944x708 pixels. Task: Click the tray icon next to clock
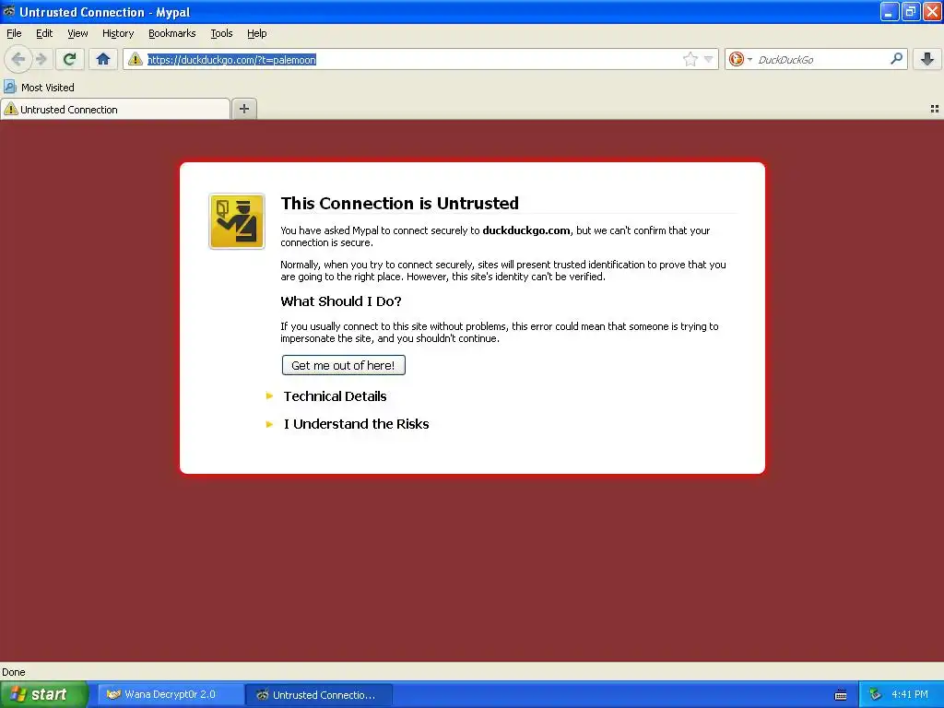[x=876, y=694]
